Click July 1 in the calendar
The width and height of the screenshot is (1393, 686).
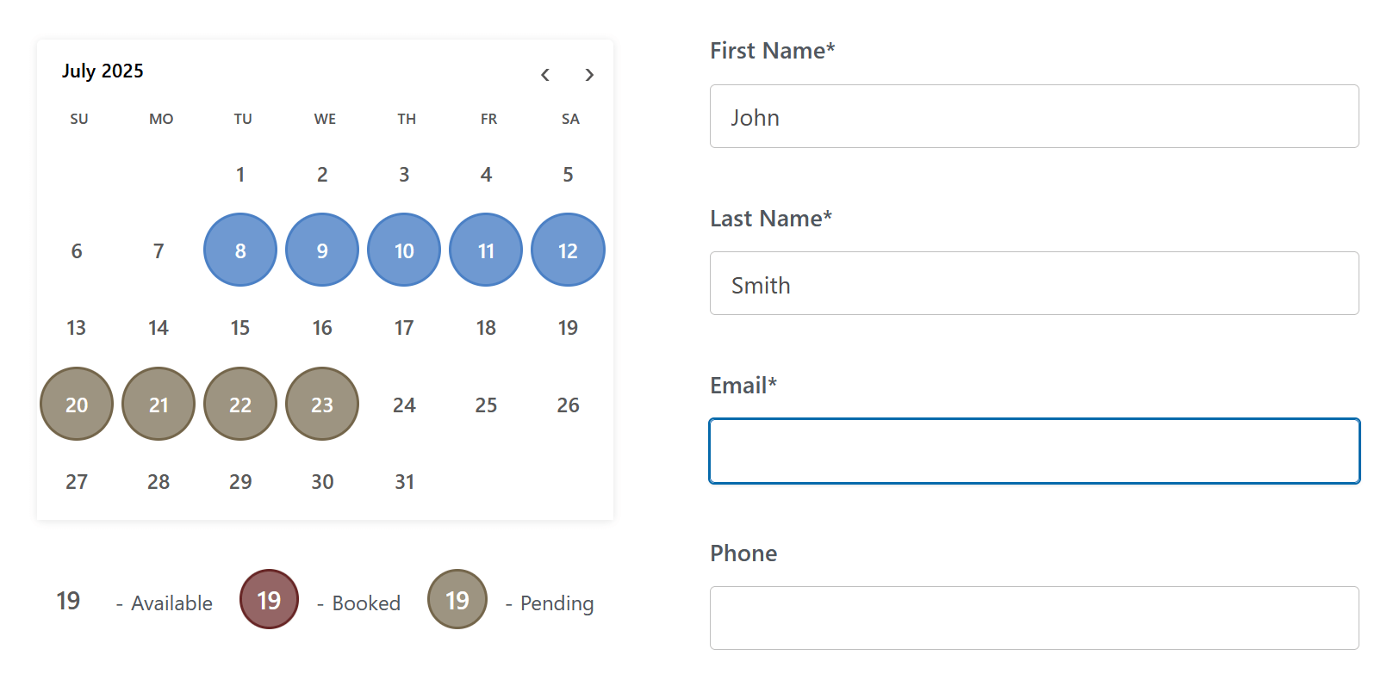[240, 175]
